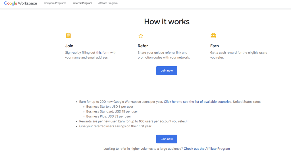Click 'Share your unique referral link' description
The image size is (291, 159).
tap(164, 55)
